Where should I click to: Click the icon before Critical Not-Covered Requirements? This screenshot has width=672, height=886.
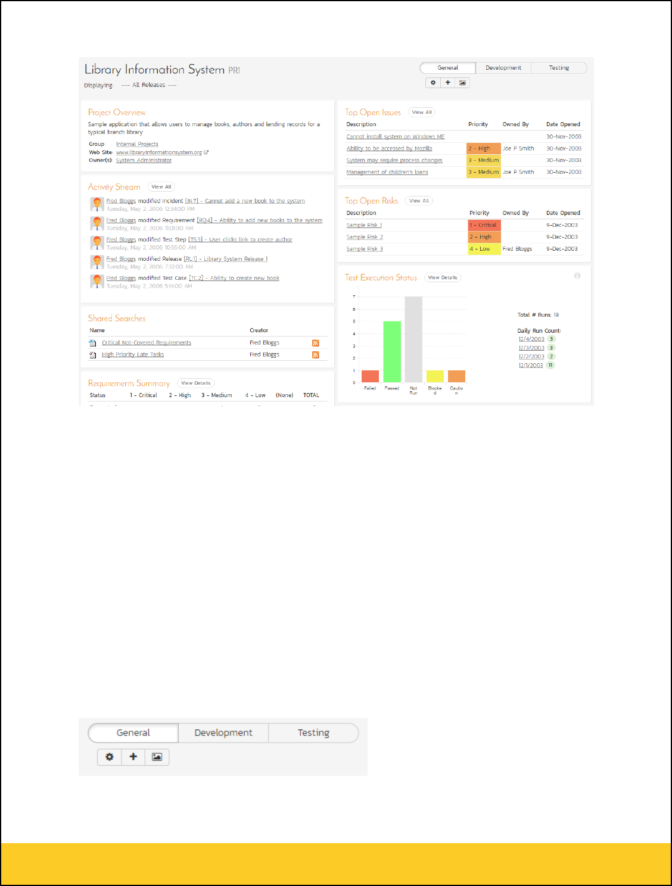(92, 343)
